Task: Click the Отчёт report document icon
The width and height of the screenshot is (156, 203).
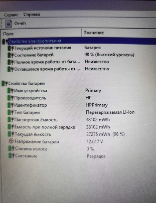Action: click(x=8, y=24)
